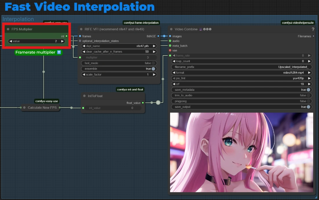Image resolution: width=319 pixels, height=200 pixels.
Task: Click the float_value output port on IntToFloat
Action: click(x=143, y=103)
